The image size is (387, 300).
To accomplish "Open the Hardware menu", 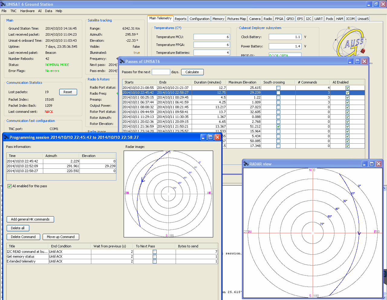I will (27, 11).
